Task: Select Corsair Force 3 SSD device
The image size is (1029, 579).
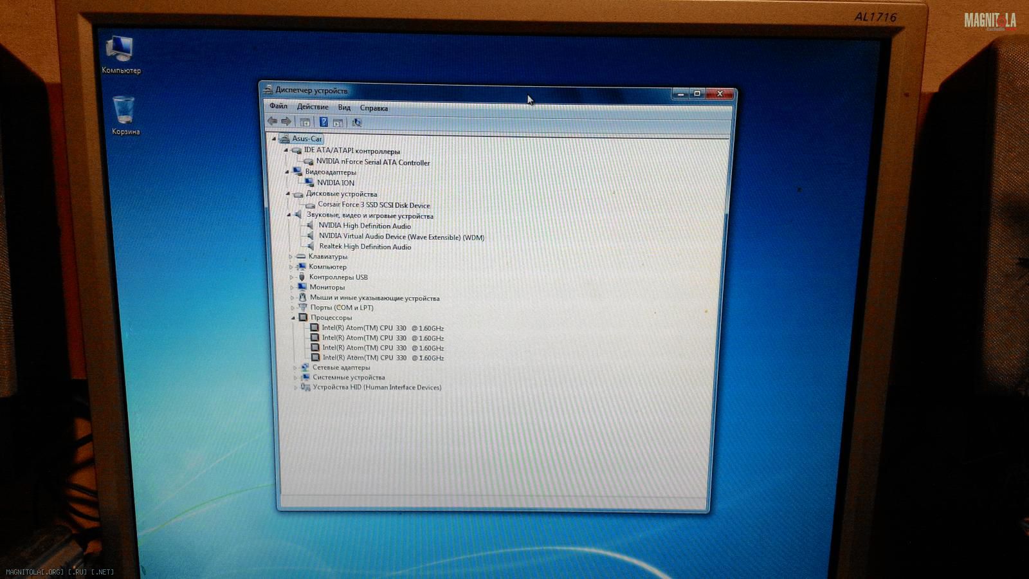Action: (x=374, y=205)
